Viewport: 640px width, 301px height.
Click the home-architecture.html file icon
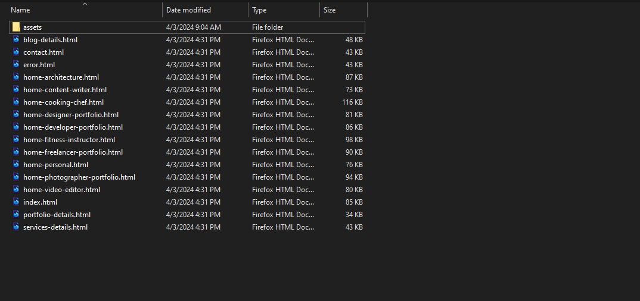pos(16,77)
